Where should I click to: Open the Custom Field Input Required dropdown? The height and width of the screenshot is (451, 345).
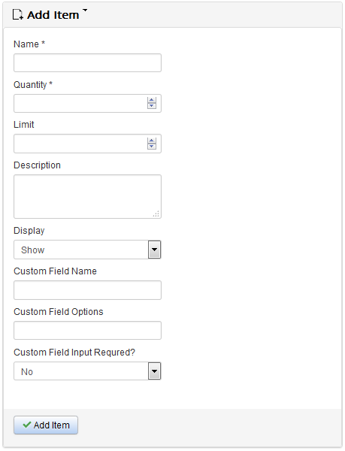[87, 371]
